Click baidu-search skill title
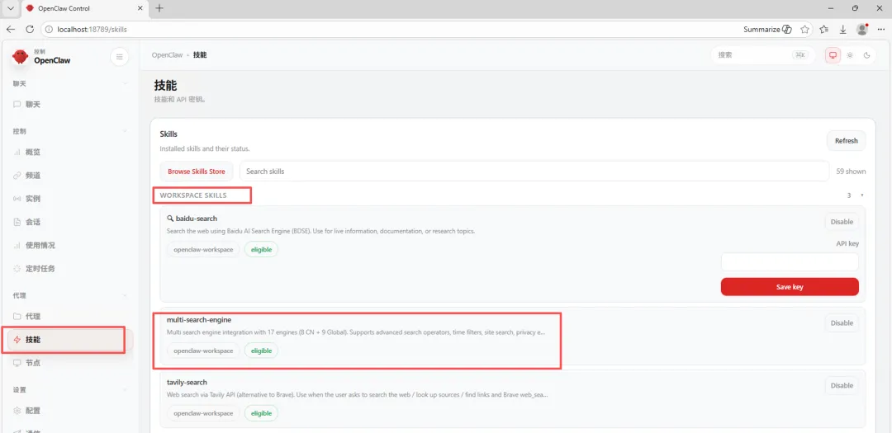This screenshot has height=433, width=892. pos(197,219)
